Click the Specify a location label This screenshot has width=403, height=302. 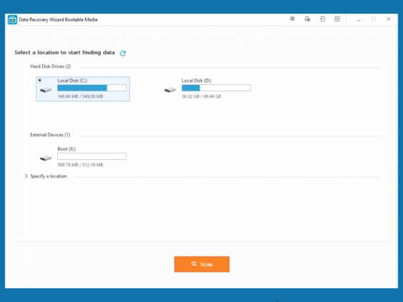(x=49, y=176)
